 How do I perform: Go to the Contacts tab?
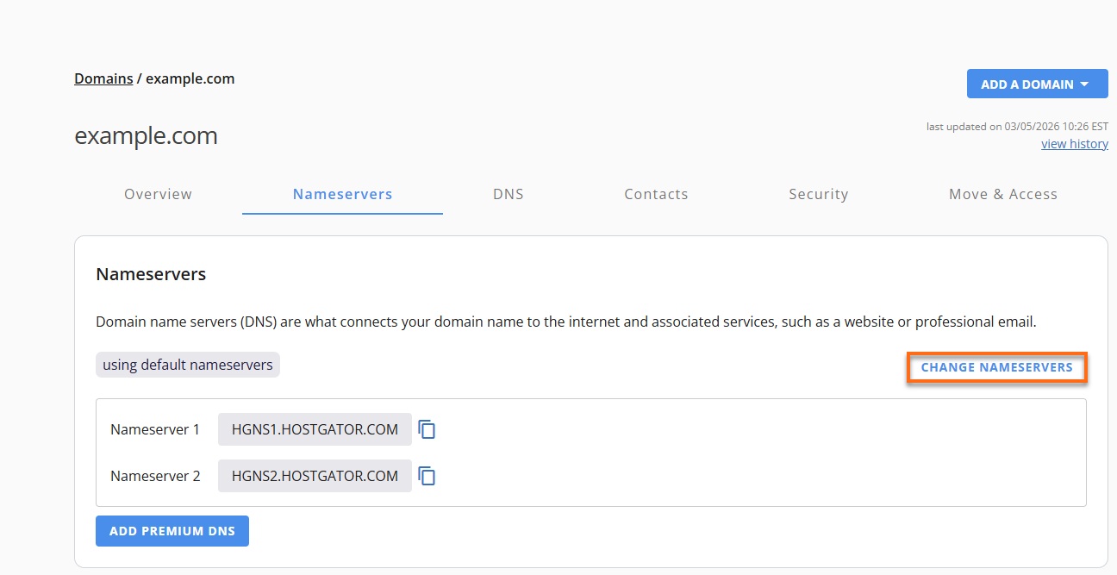click(x=656, y=194)
